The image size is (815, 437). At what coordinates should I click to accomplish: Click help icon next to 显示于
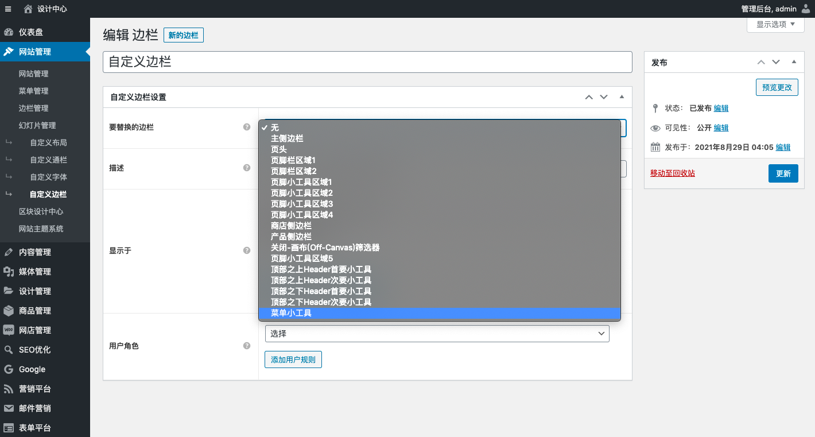[247, 250]
